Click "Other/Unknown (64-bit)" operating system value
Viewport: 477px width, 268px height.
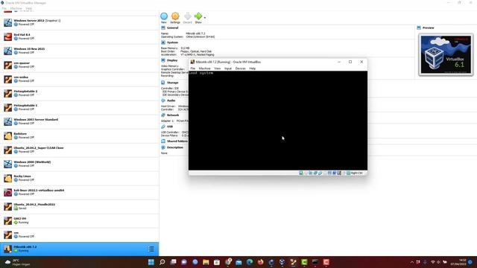[200, 36]
